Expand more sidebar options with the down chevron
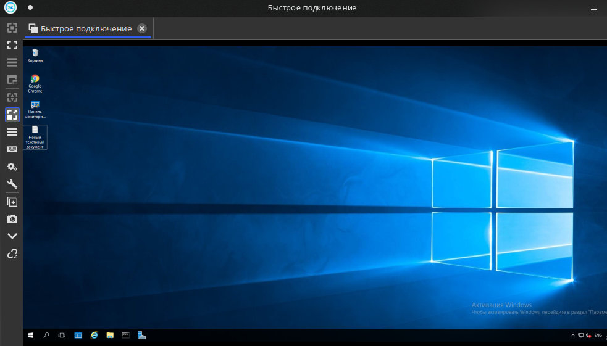The image size is (607, 346). point(12,236)
